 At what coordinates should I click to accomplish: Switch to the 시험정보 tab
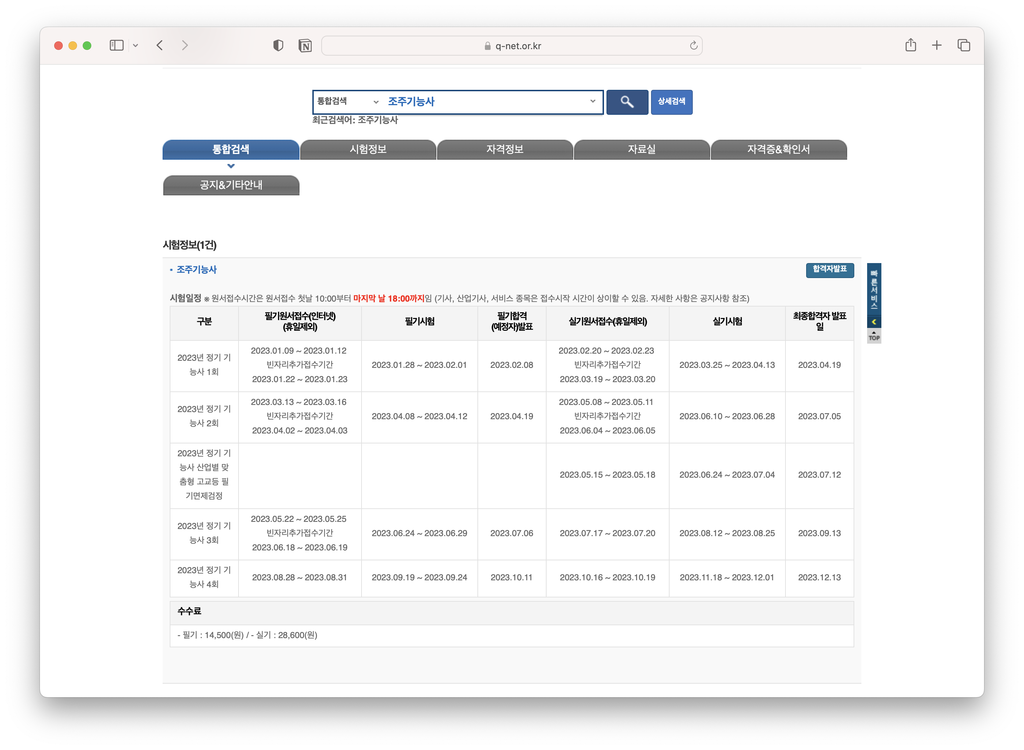(368, 149)
